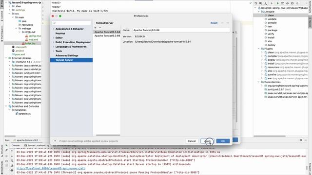Expand the Tools settings category
This screenshot has width=312, height=175.
click(54, 51)
